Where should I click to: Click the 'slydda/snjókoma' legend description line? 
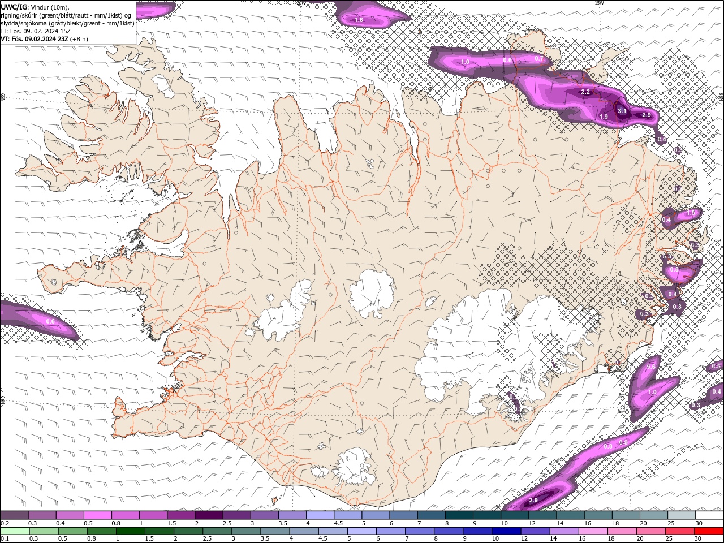pyautogui.click(x=67, y=23)
